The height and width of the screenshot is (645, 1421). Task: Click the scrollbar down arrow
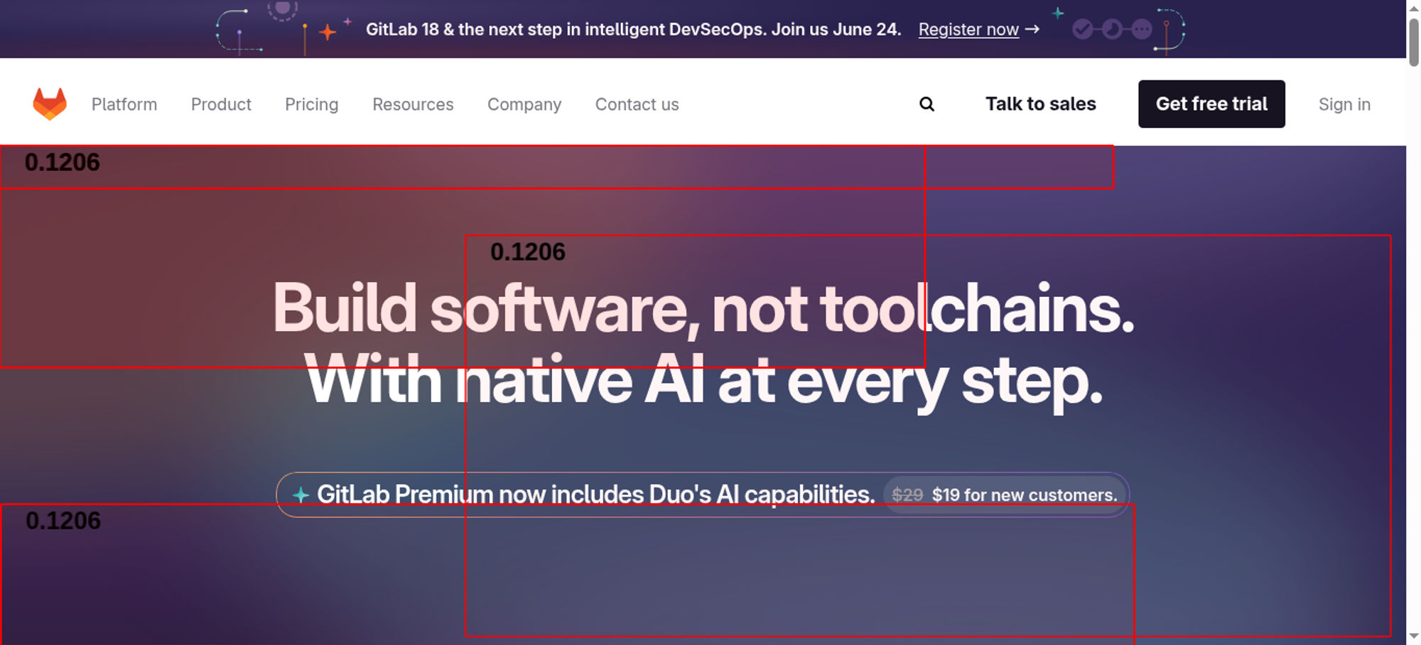coord(1414,636)
